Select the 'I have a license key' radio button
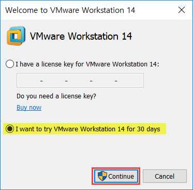 point(9,64)
